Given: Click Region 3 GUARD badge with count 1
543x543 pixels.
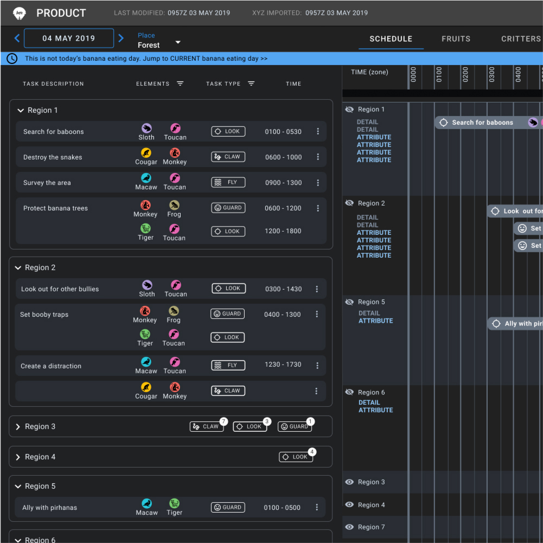Looking at the screenshot, I should coord(295,426).
